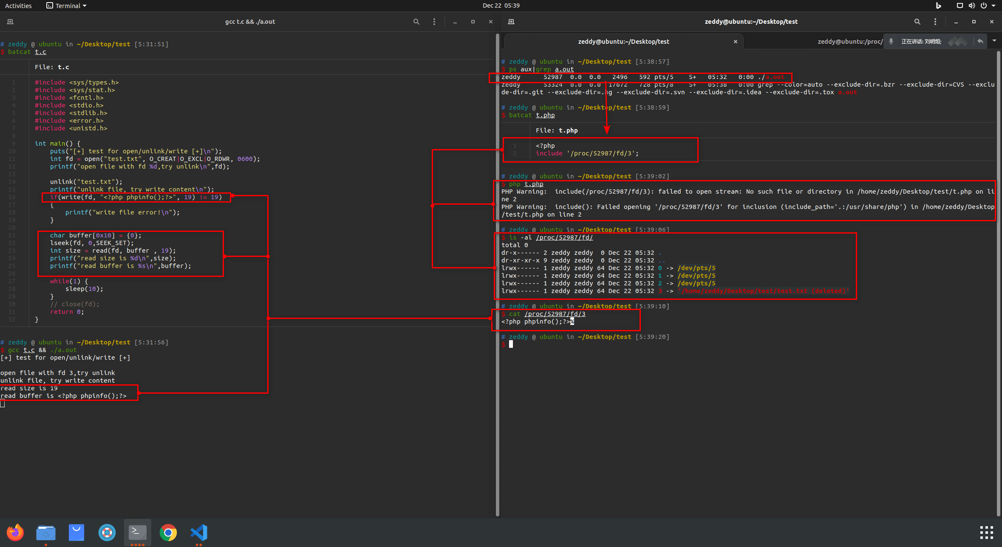Viewport: 1002px width, 547px height.
Task: Open the volume indicator in the top bar
Action: click(971, 6)
